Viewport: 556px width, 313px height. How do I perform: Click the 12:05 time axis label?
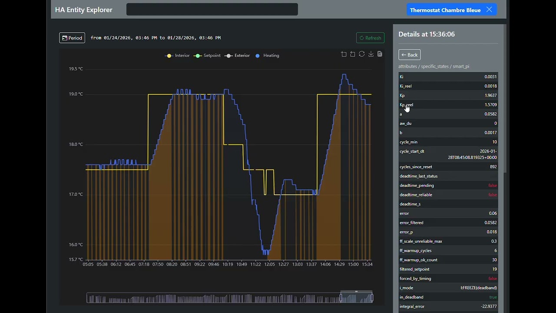(x=269, y=264)
